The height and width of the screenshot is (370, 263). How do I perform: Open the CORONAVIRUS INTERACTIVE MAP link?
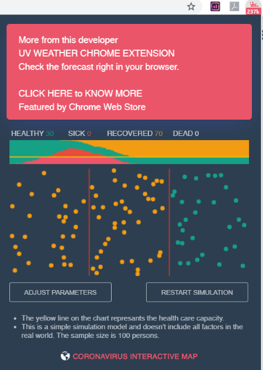(135, 356)
